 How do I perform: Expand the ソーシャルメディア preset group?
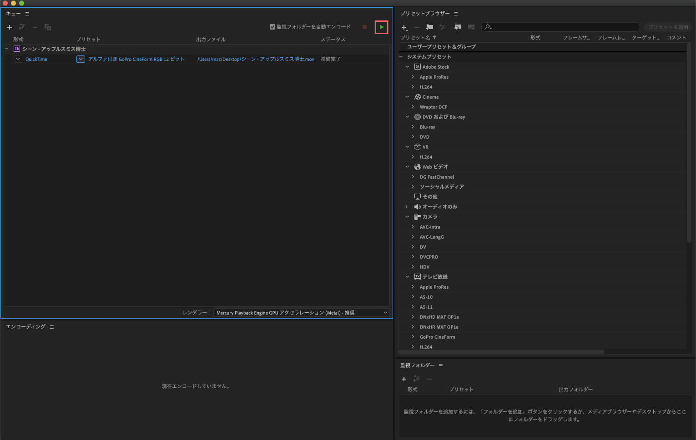(x=413, y=187)
